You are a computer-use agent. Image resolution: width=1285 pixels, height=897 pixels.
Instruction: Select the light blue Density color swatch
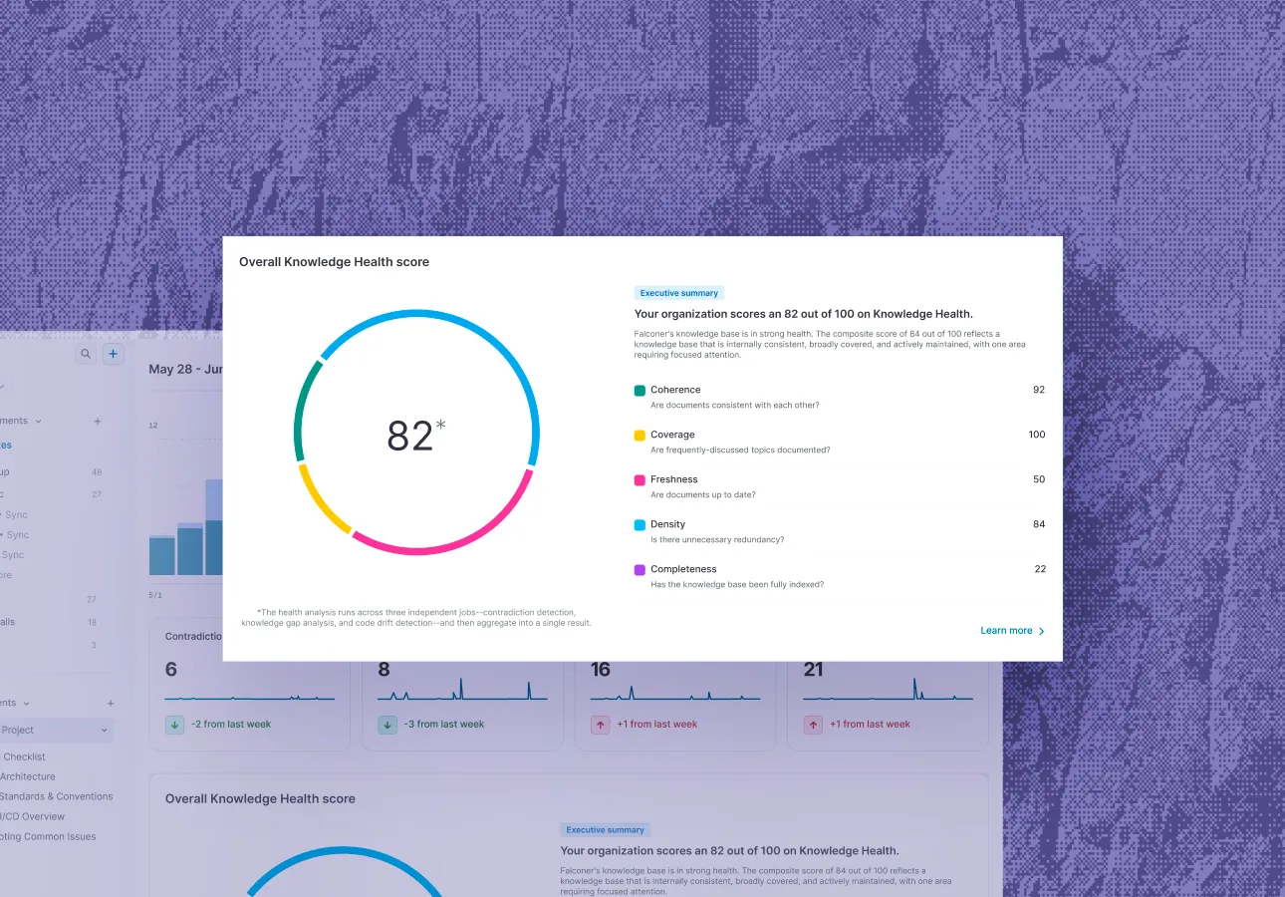(640, 524)
